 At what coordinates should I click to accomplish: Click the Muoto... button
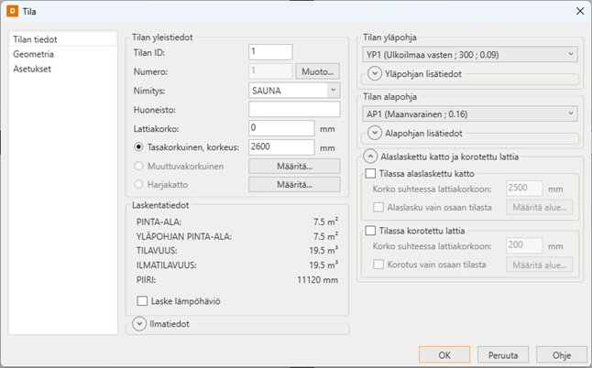click(x=319, y=71)
